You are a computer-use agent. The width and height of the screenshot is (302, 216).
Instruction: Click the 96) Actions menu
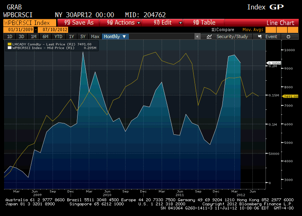click(121, 23)
